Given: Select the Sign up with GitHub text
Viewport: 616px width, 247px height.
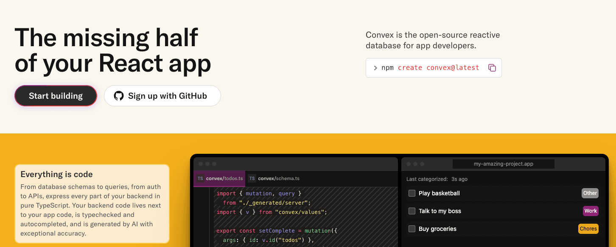Looking at the screenshot, I should [167, 96].
